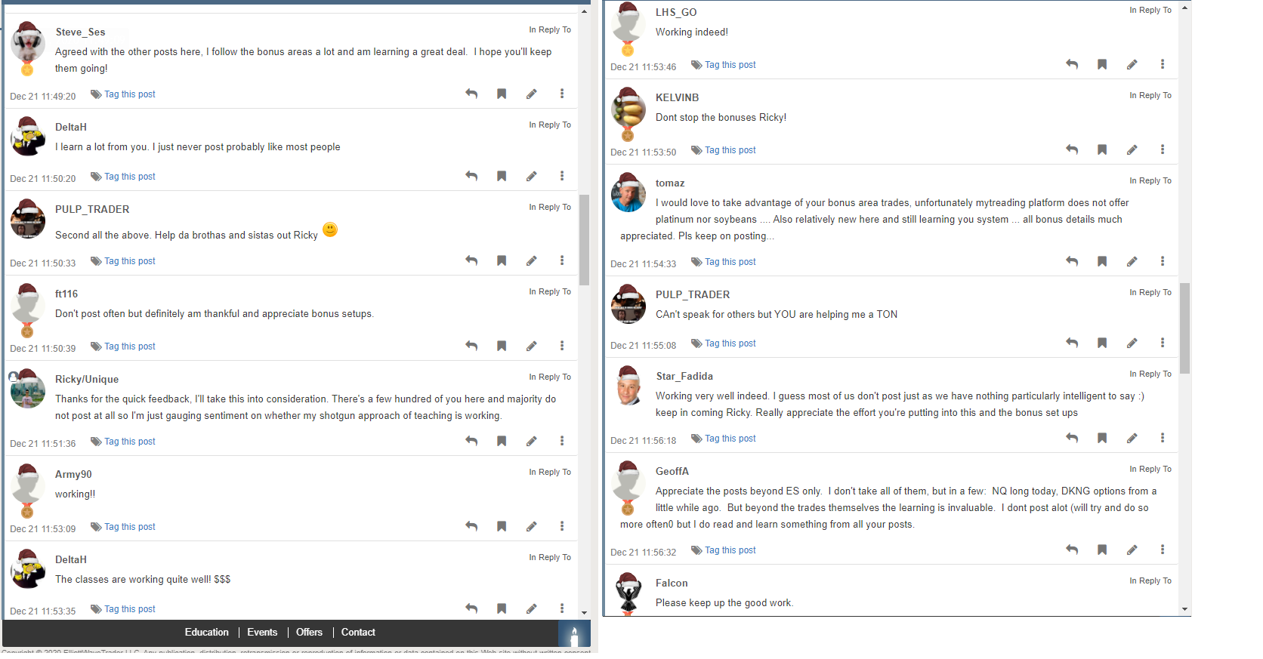Click Ricky/Unique's avatar thumbnail
Image resolution: width=1263 pixels, height=659 pixels.
coord(28,390)
